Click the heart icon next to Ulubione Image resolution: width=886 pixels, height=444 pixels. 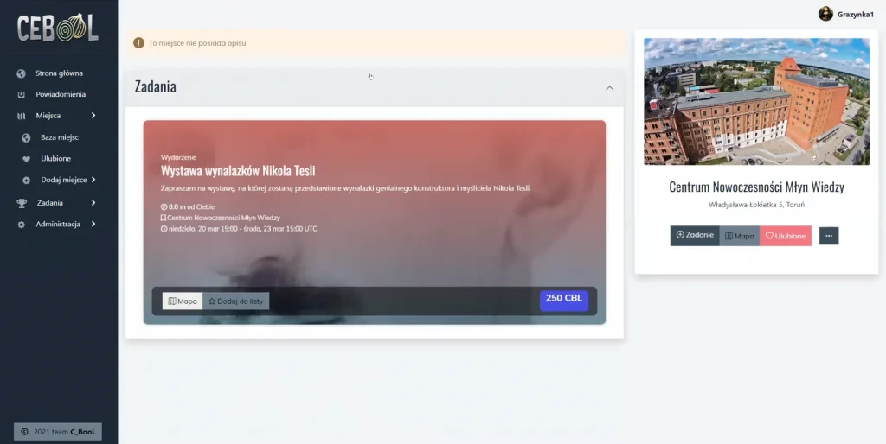pos(26,159)
